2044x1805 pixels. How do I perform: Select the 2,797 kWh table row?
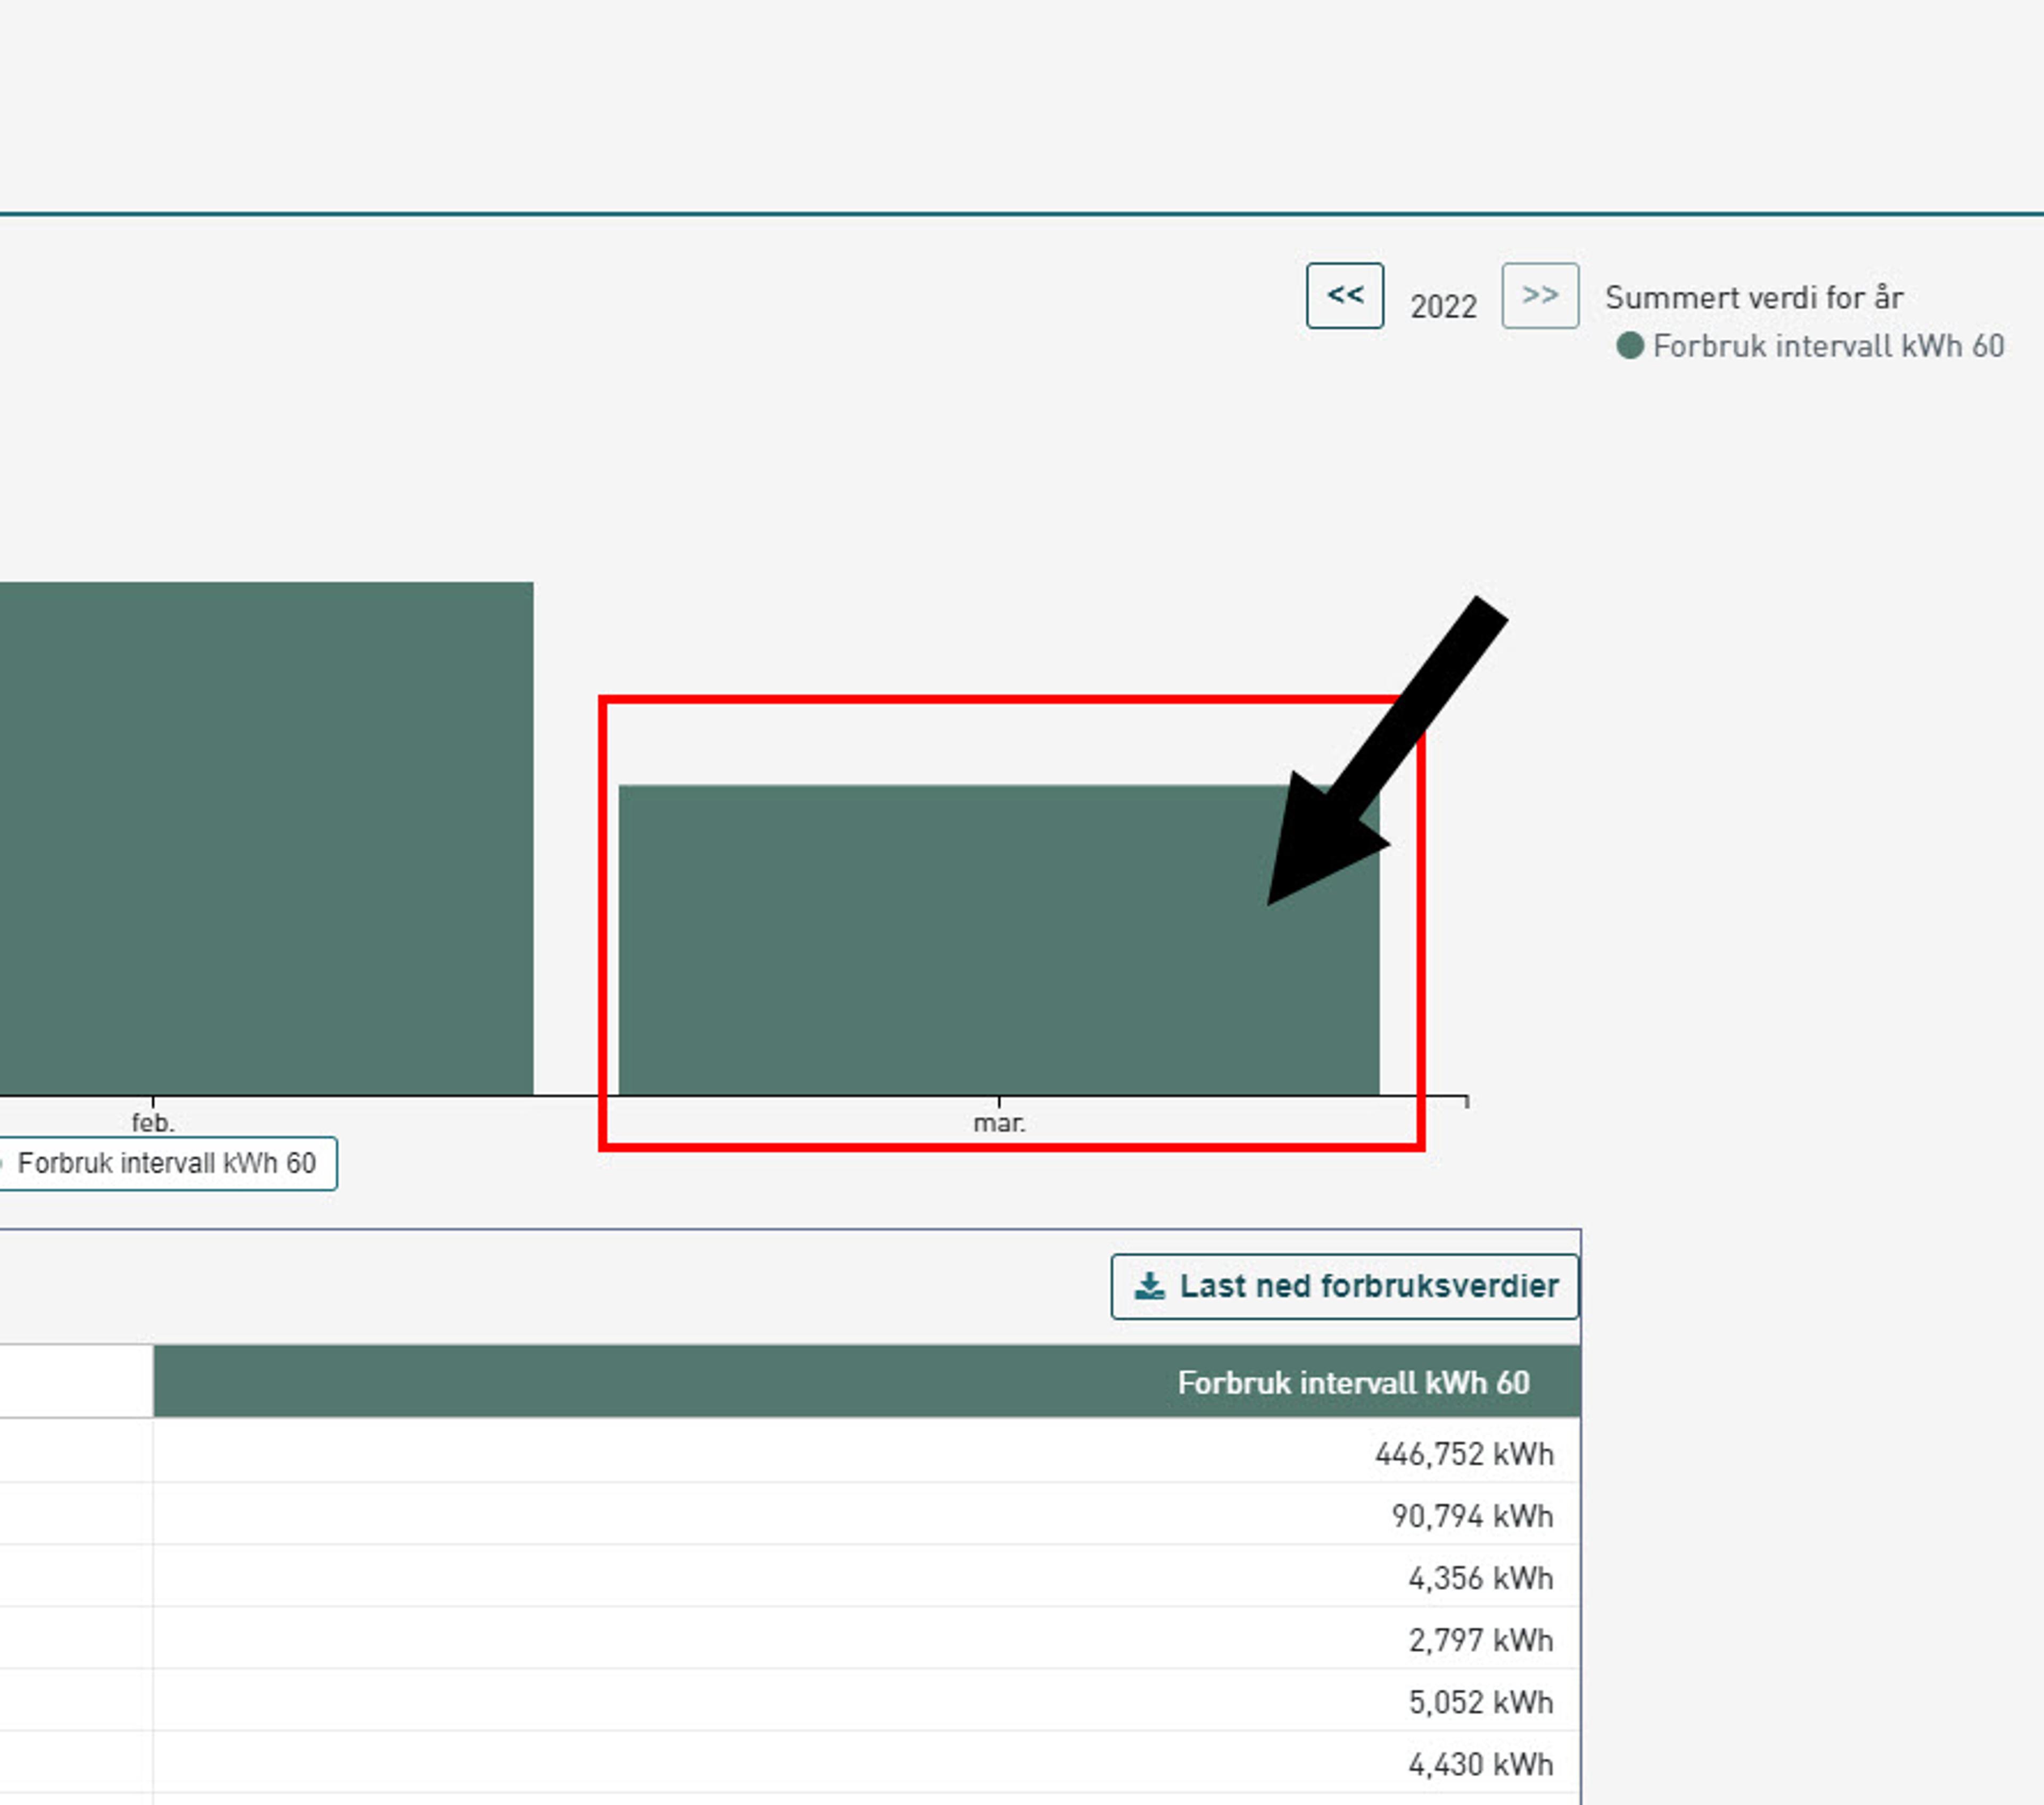1480,1640
